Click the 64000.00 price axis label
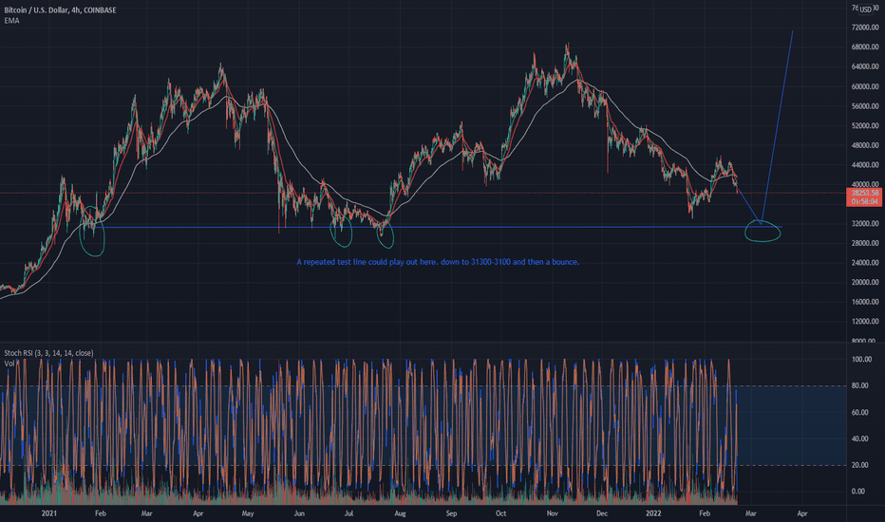This screenshot has height=522, width=885. [x=865, y=66]
